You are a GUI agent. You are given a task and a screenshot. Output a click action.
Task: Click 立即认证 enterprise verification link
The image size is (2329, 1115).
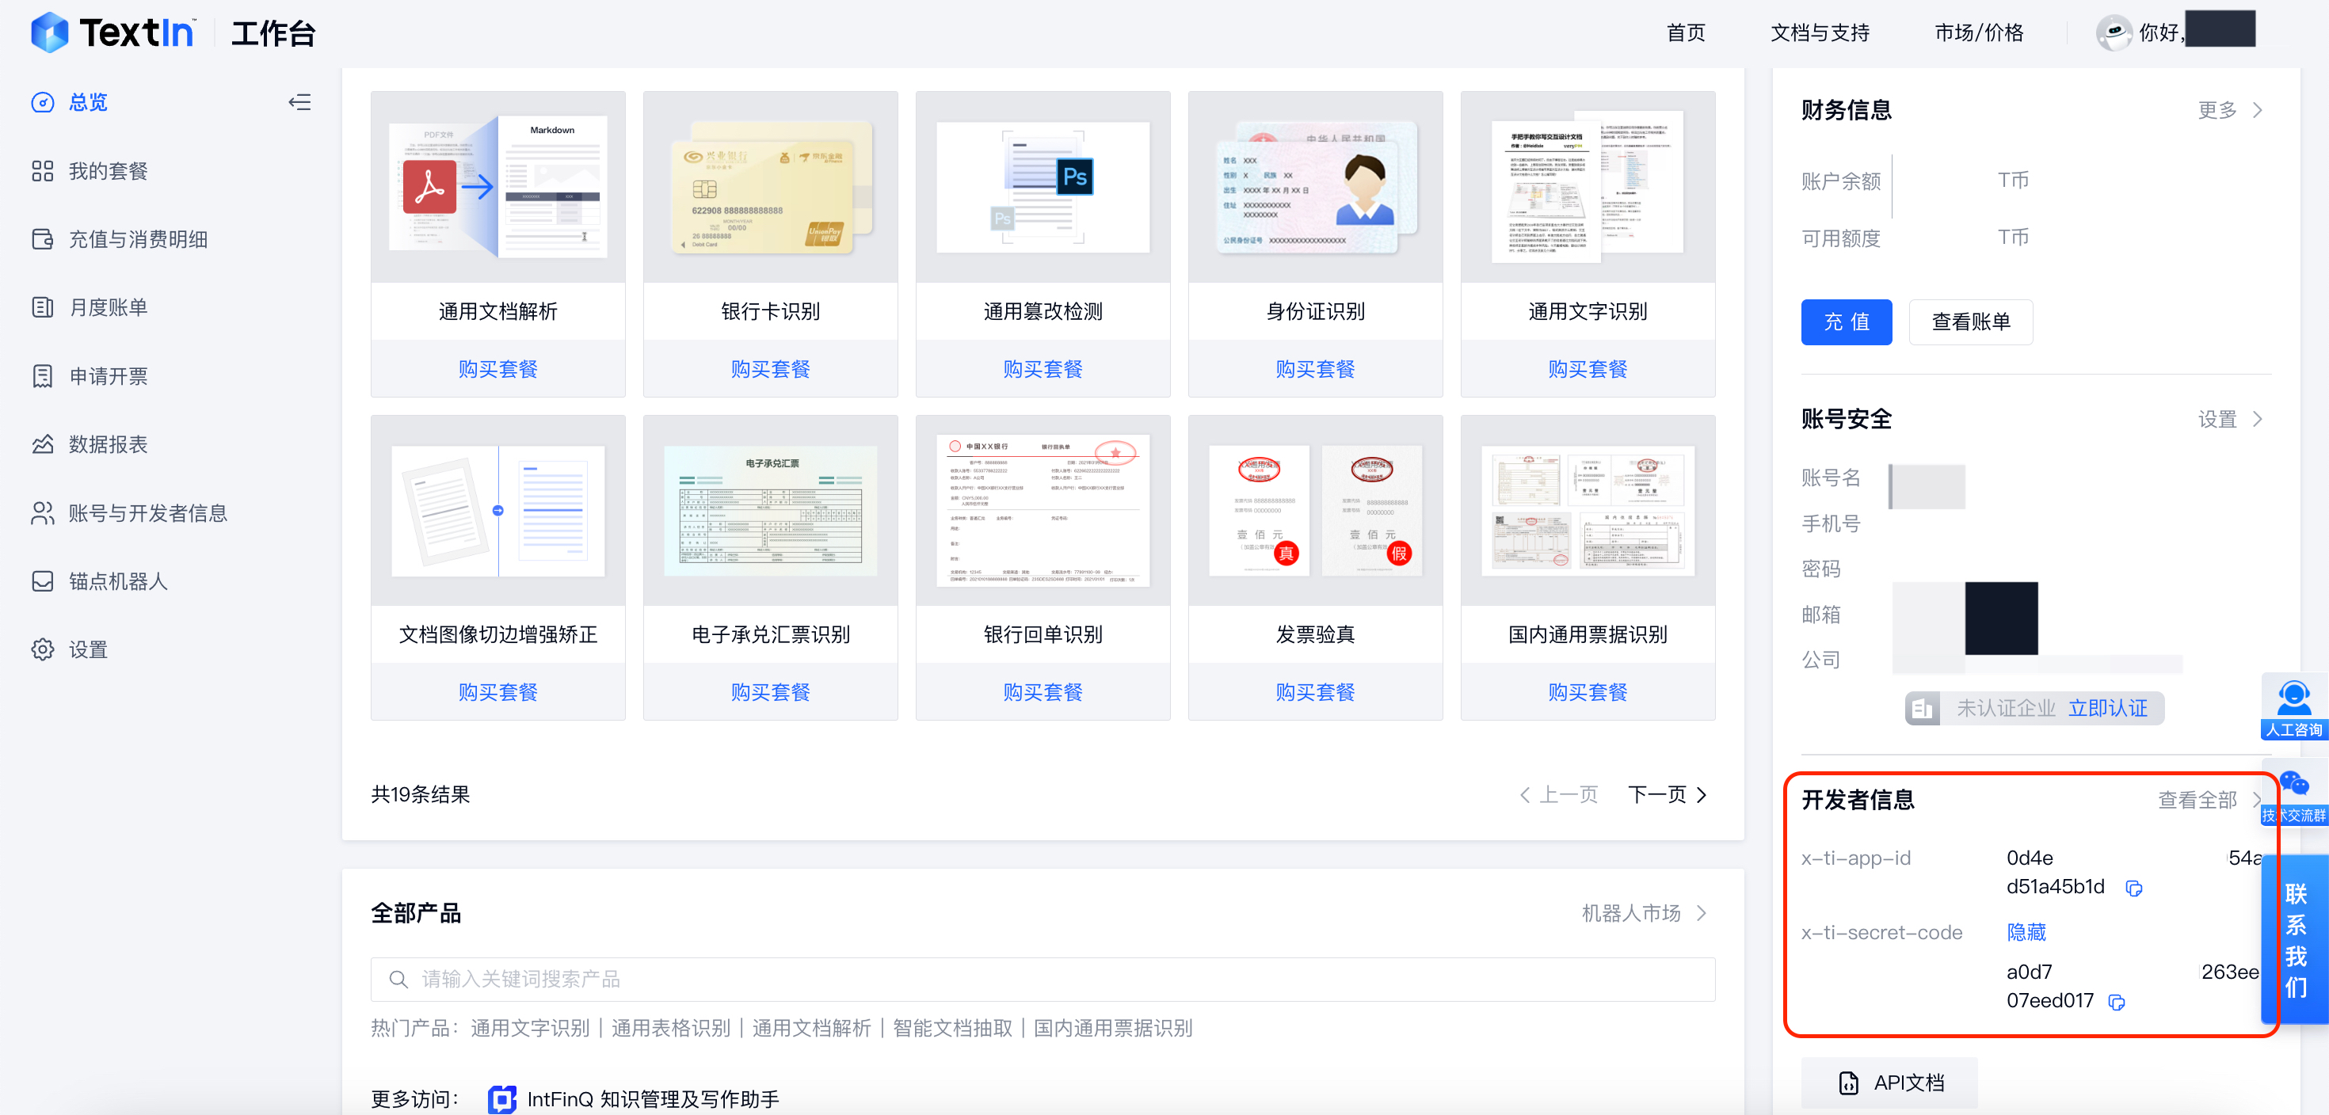click(2107, 709)
